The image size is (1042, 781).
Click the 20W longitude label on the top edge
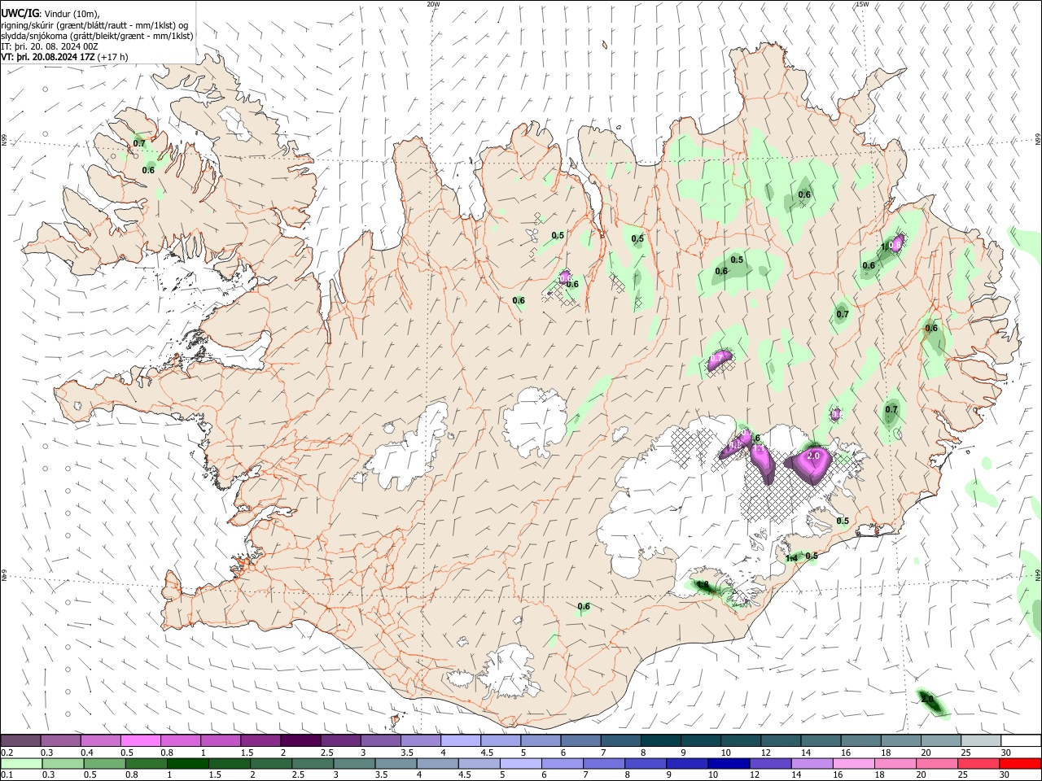point(433,4)
